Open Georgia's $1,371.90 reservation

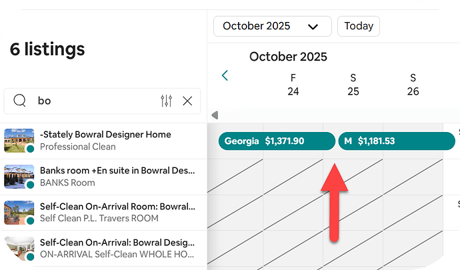pyautogui.click(x=277, y=141)
